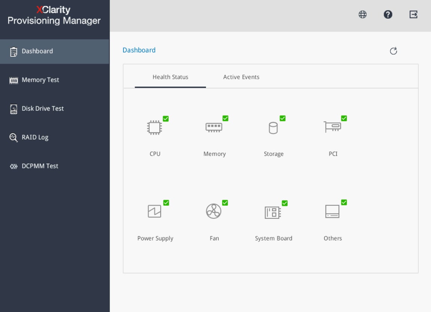Switch to the Active Events tab
This screenshot has height=312, width=431.
pos(241,77)
